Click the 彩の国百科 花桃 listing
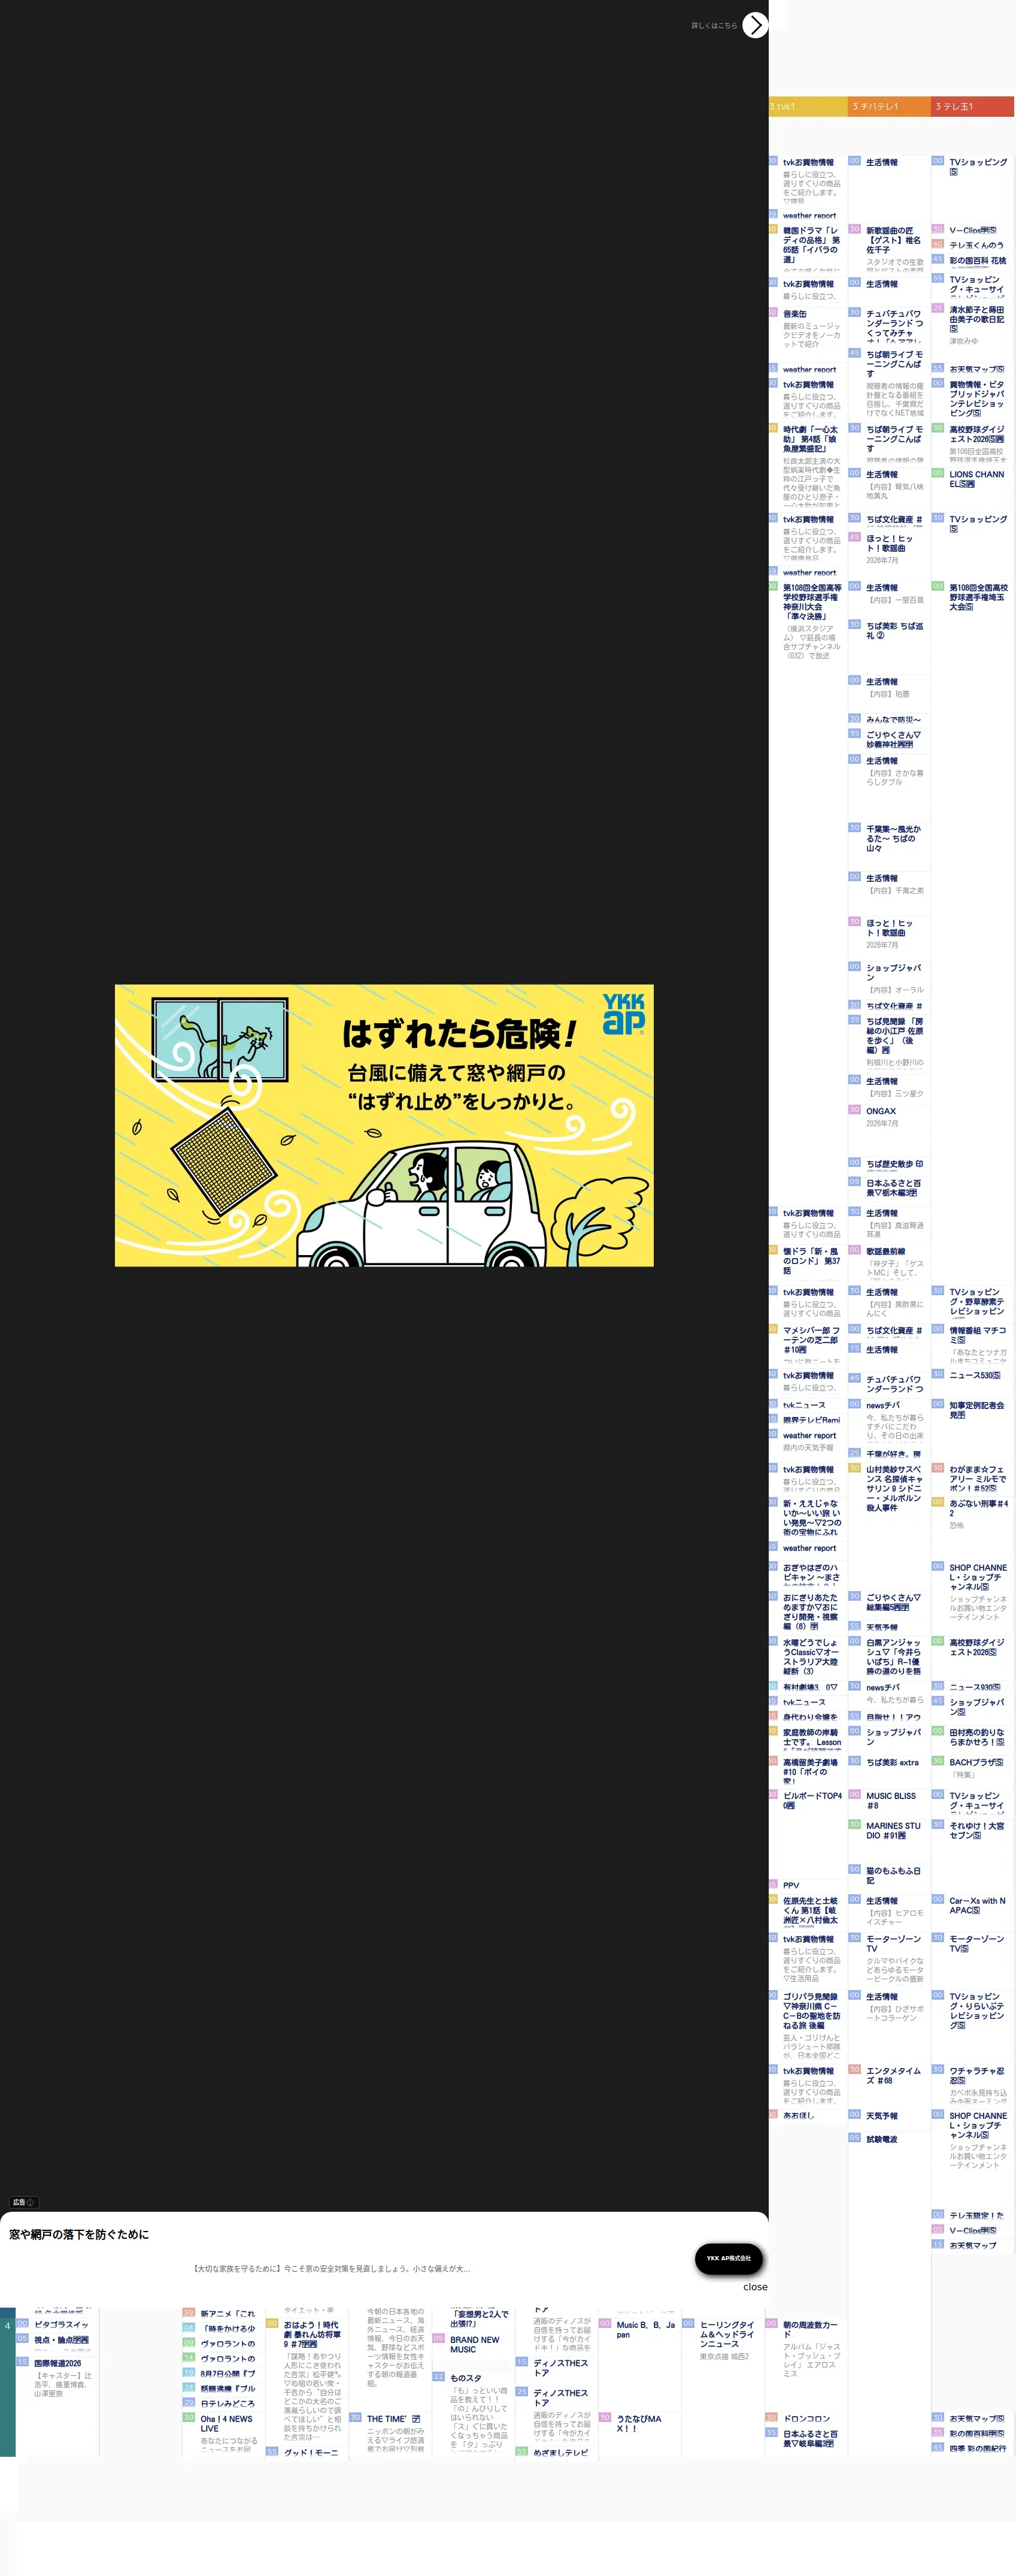1016x2576 pixels. (x=977, y=260)
